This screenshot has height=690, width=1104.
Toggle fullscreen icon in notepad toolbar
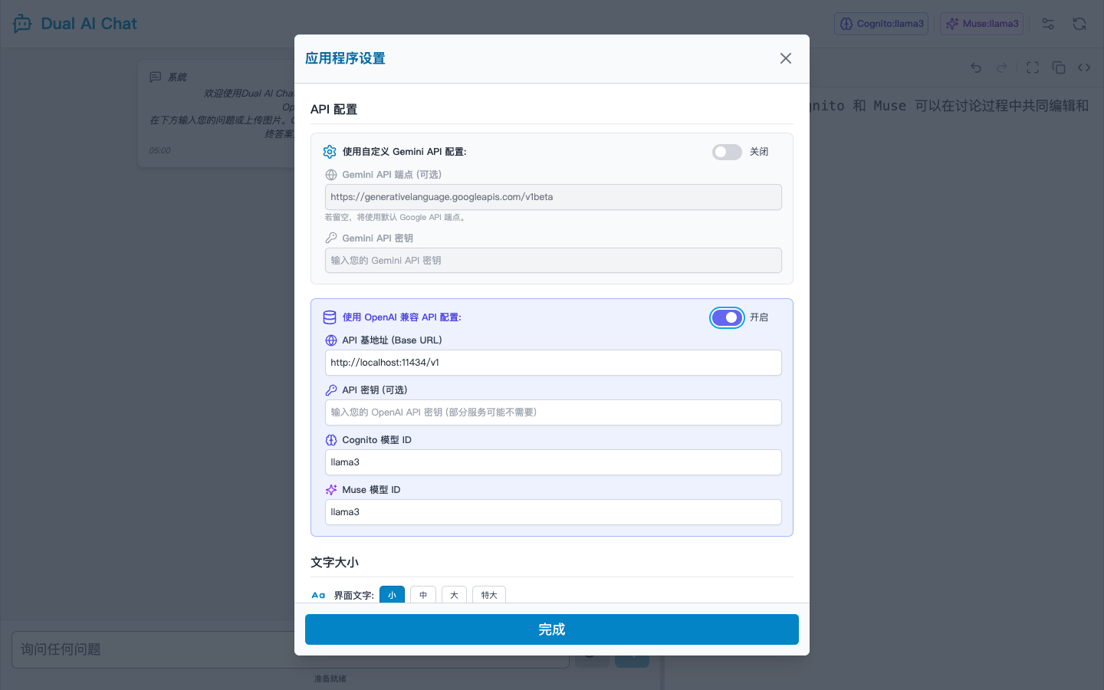point(1033,67)
